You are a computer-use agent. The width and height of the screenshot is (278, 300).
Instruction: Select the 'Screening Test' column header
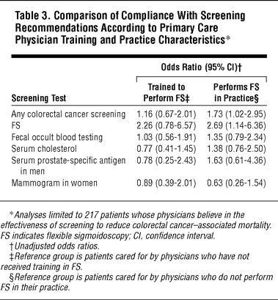[x=39, y=98]
